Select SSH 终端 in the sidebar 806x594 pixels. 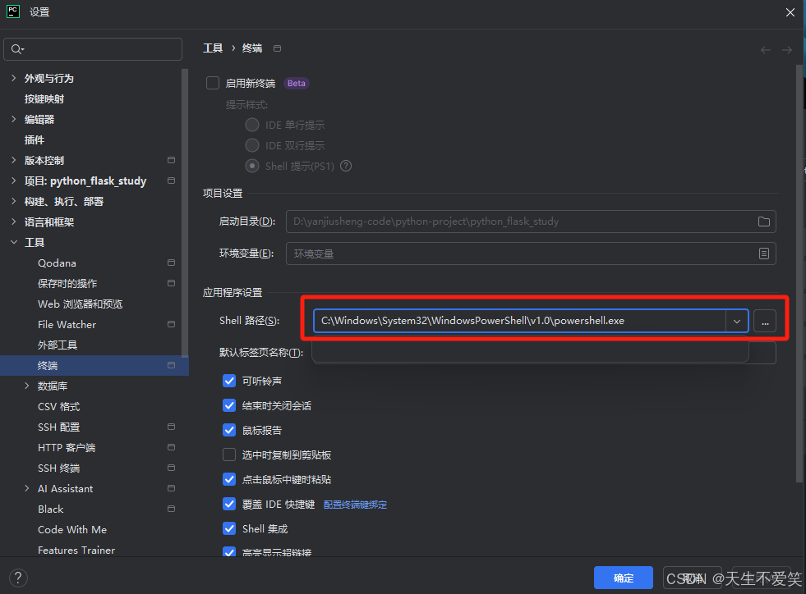59,468
